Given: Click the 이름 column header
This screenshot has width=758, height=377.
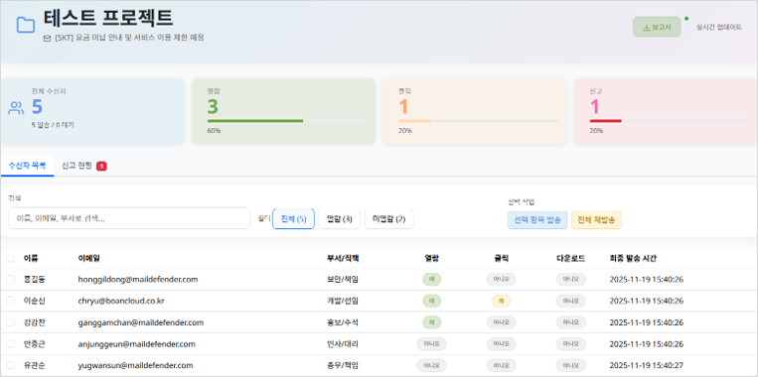Looking at the screenshot, I should 31,258.
